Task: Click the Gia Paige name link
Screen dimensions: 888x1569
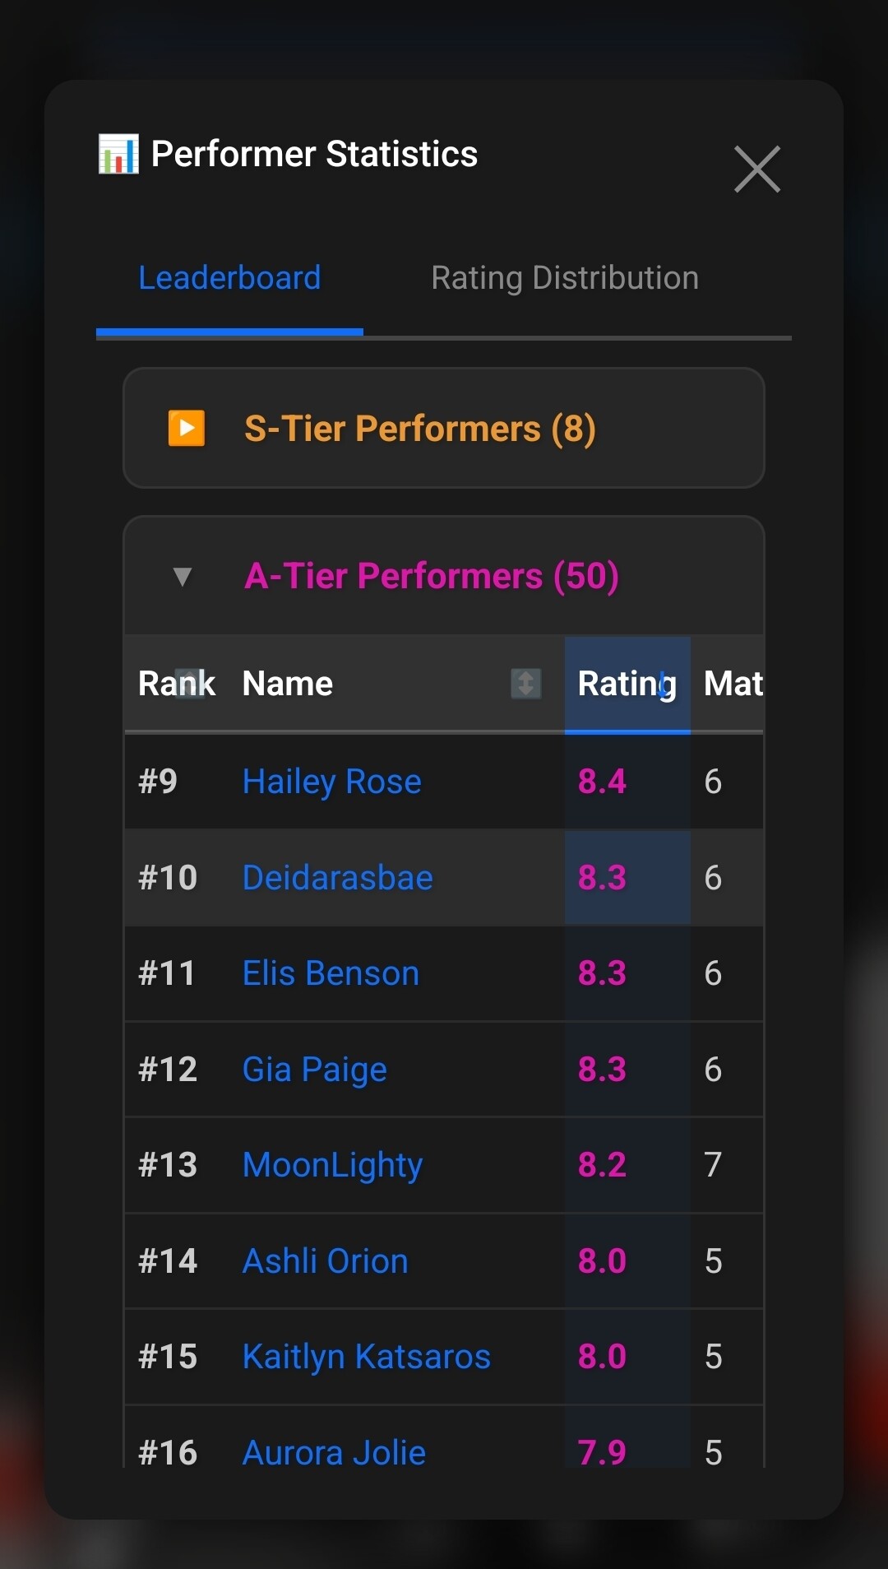Action: 315,1069
